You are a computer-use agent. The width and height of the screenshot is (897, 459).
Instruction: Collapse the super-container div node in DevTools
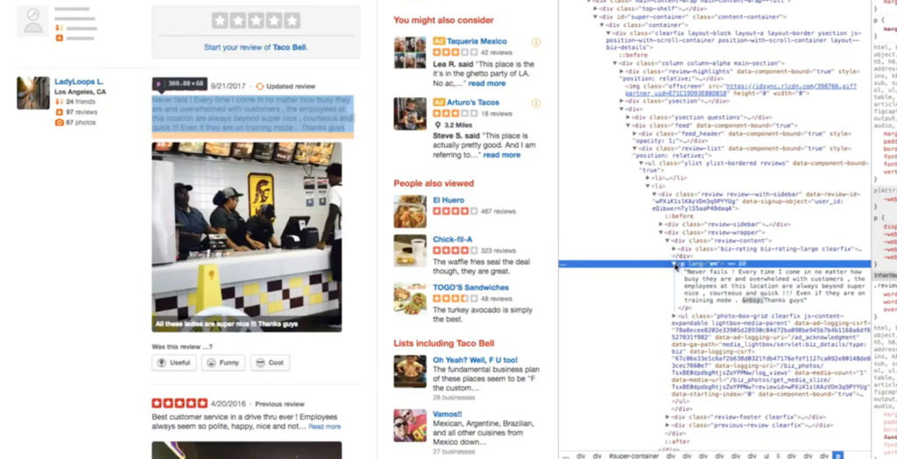tap(596, 18)
